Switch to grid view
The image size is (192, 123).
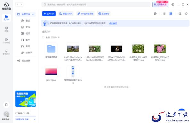click(x=171, y=13)
